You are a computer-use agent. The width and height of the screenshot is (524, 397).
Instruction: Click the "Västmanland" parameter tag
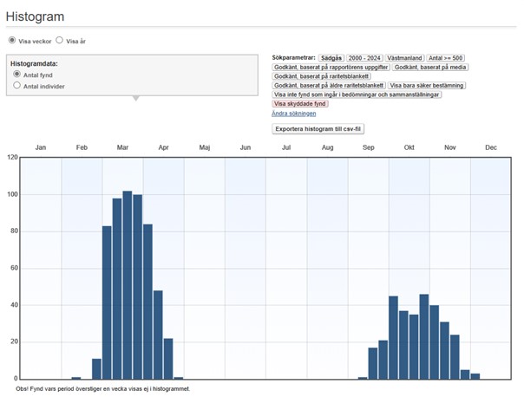coord(403,57)
